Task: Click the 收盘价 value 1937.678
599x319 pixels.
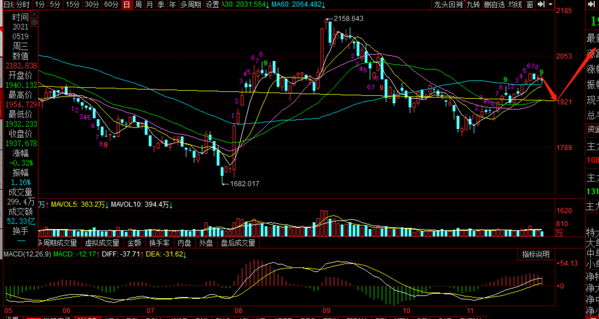Action: pos(21,144)
